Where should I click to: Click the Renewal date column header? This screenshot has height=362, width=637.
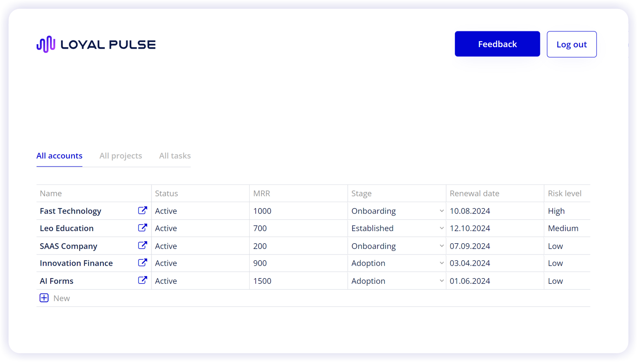(474, 193)
